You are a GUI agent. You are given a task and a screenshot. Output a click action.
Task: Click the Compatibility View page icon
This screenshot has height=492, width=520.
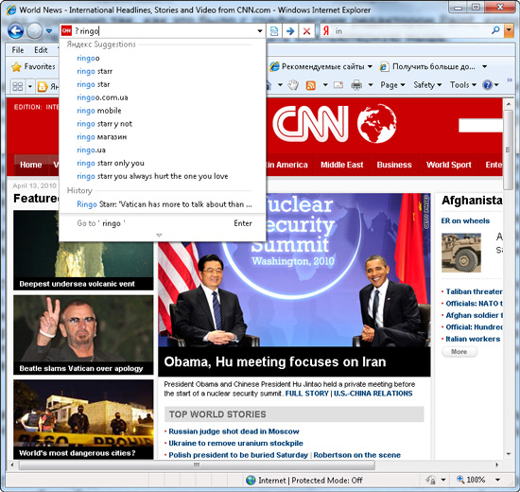pos(274,31)
